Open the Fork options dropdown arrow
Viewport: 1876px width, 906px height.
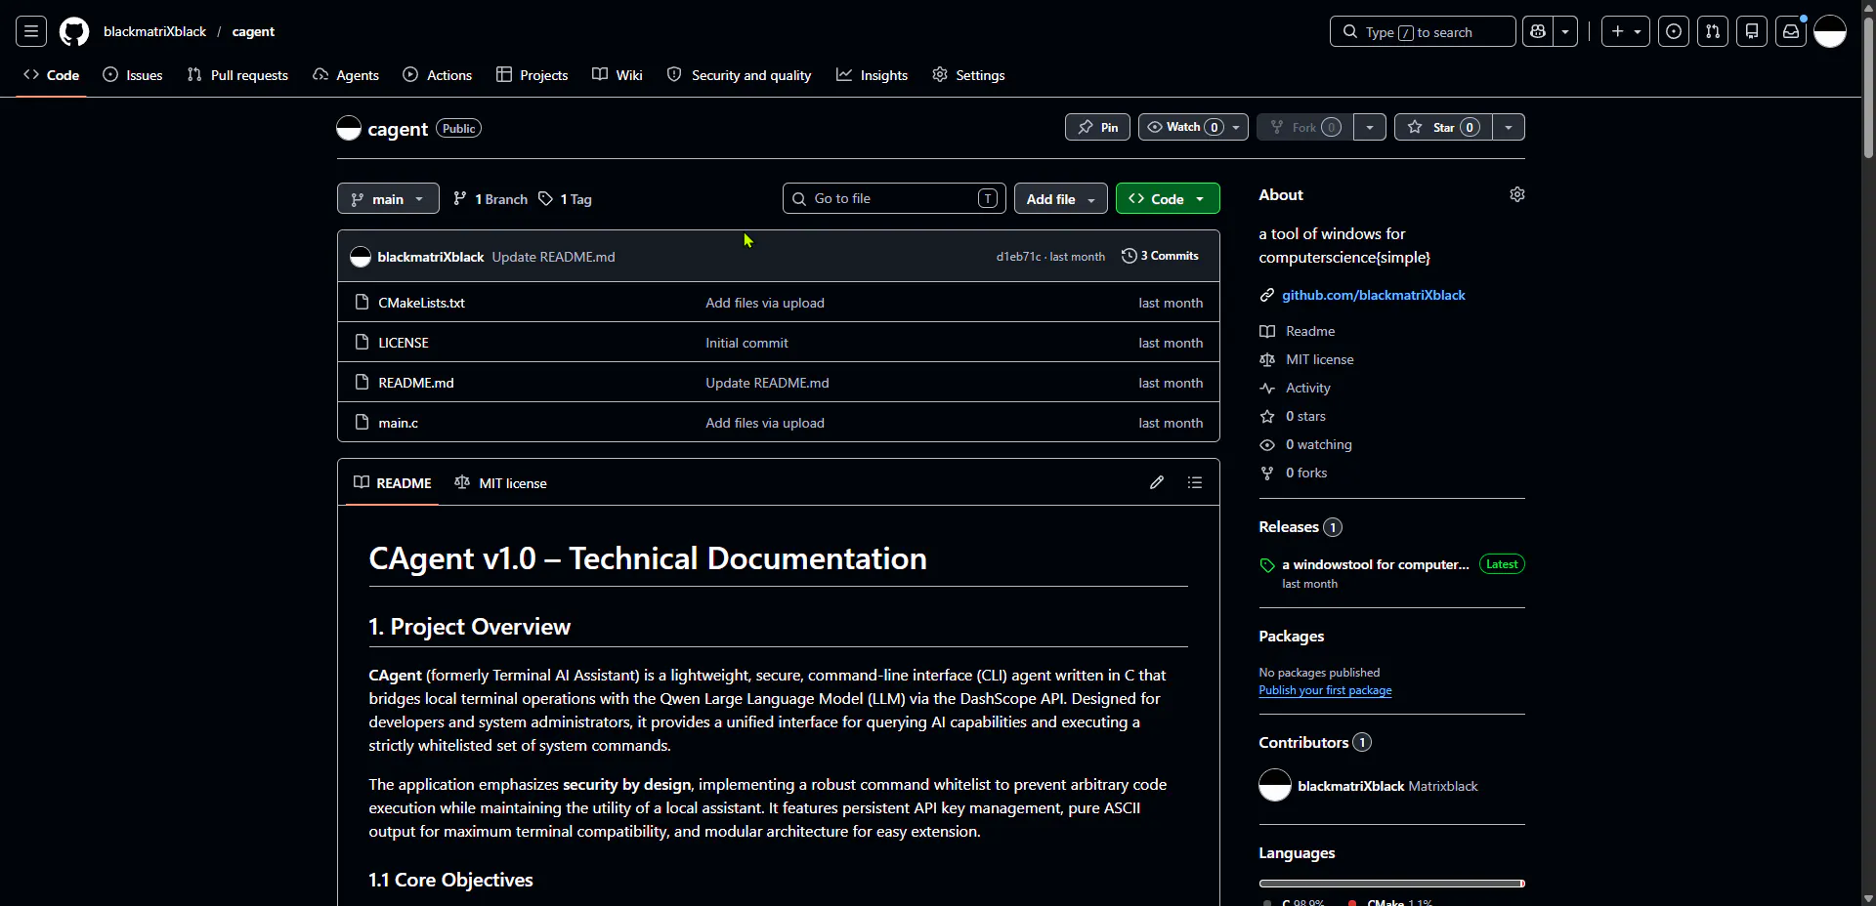coord(1370,127)
